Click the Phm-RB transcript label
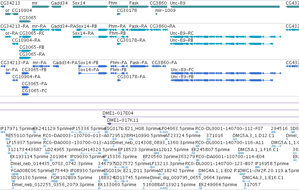The height and width of the screenshot is (190, 299). pos(117,33)
